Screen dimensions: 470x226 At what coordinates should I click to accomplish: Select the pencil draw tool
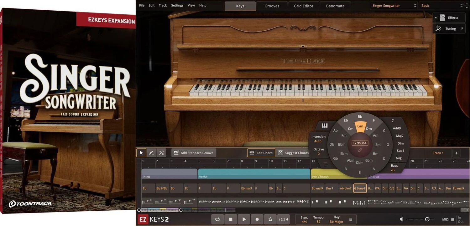[151, 153]
